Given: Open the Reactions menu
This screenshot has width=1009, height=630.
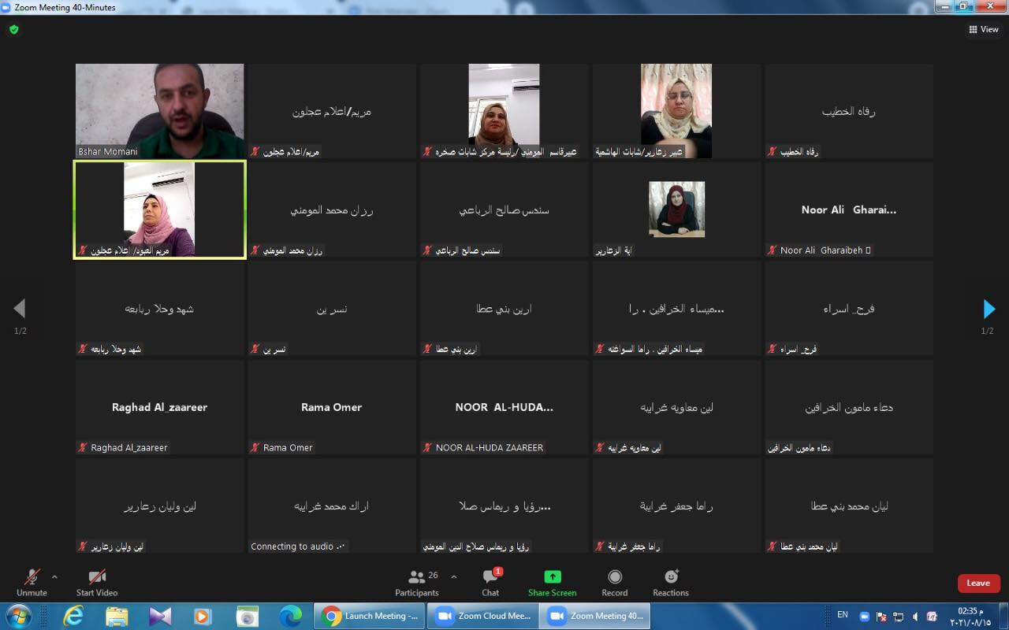Looking at the screenshot, I should [x=671, y=583].
